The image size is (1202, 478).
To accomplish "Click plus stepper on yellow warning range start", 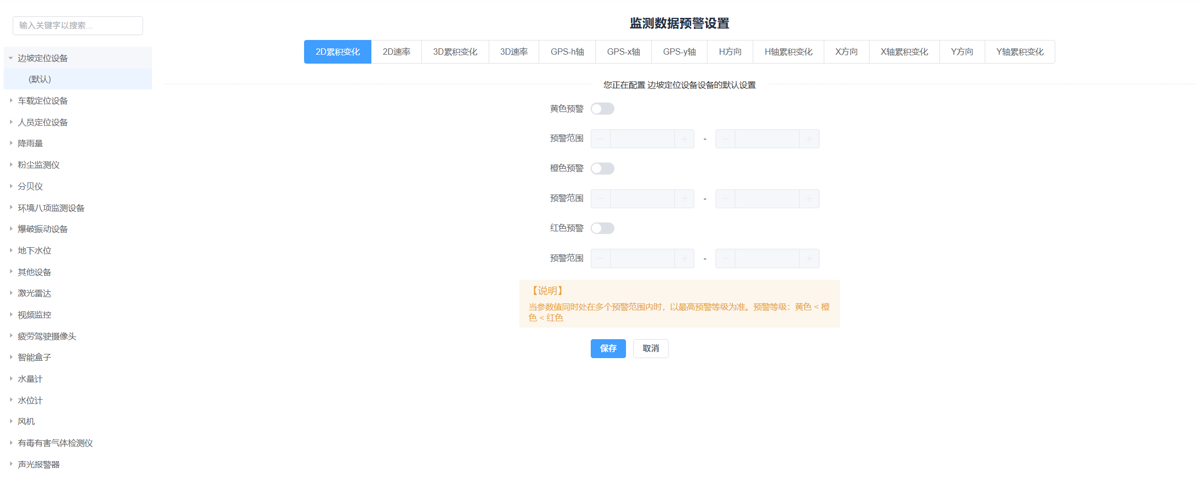I will click(684, 139).
